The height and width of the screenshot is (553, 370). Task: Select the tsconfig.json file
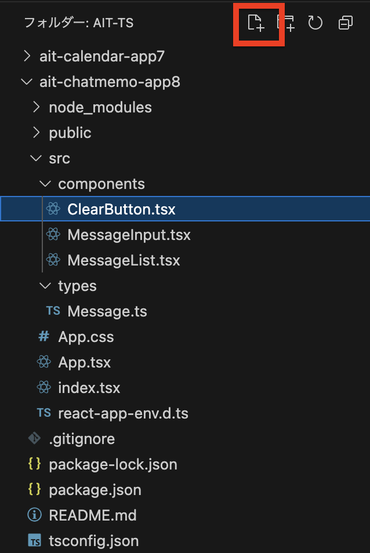pos(94,541)
